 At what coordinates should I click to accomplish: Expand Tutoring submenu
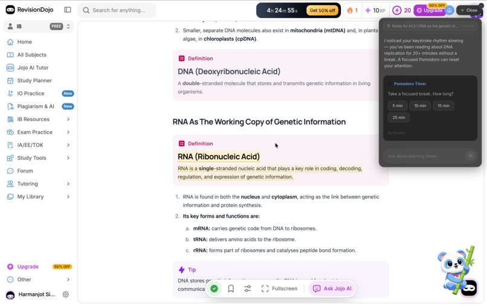(68, 184)
